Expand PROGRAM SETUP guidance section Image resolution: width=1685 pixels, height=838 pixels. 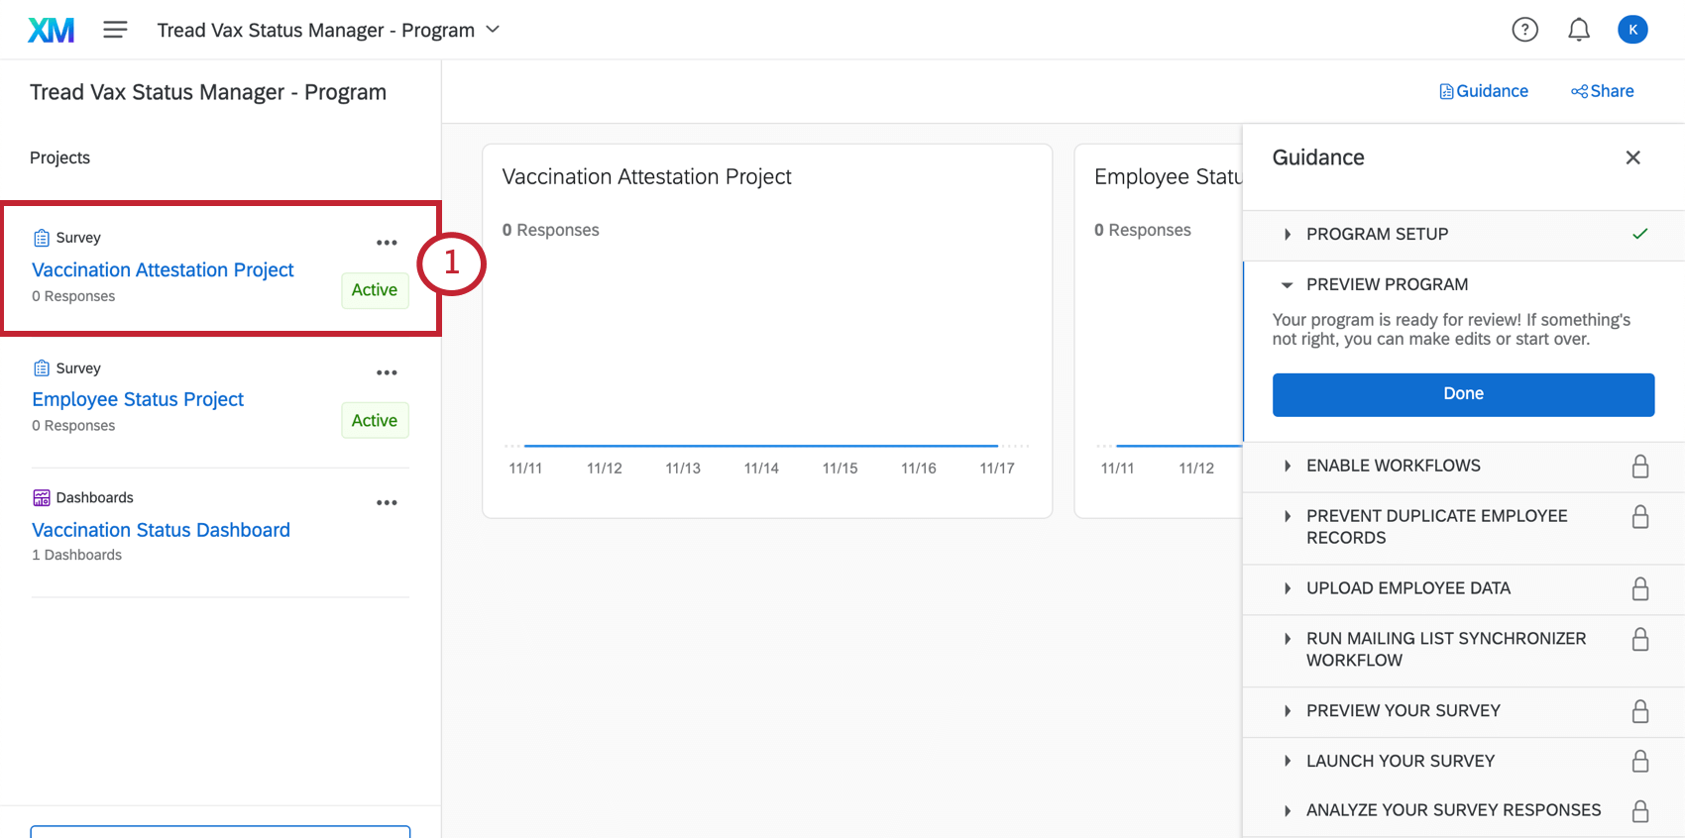point(1463,234)
